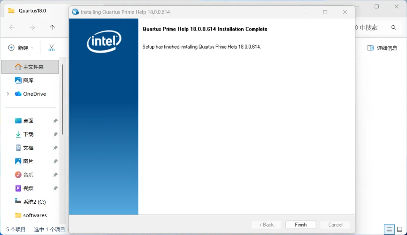Image resolution: width=407 pixels, height=235 pixels.
Task: Close the Quartus Prime Help installer window
Action: [x=345, y=12]
